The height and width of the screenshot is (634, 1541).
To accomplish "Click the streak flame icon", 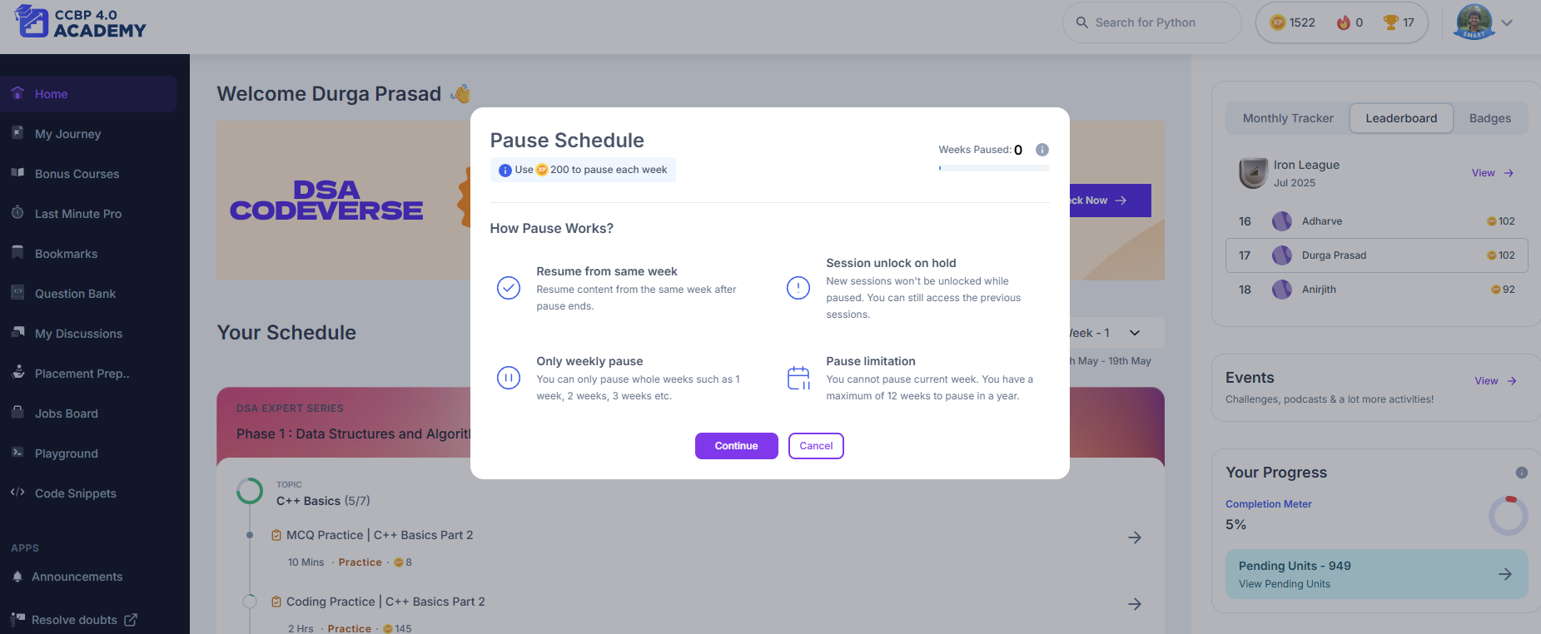I will point(1343,22).
